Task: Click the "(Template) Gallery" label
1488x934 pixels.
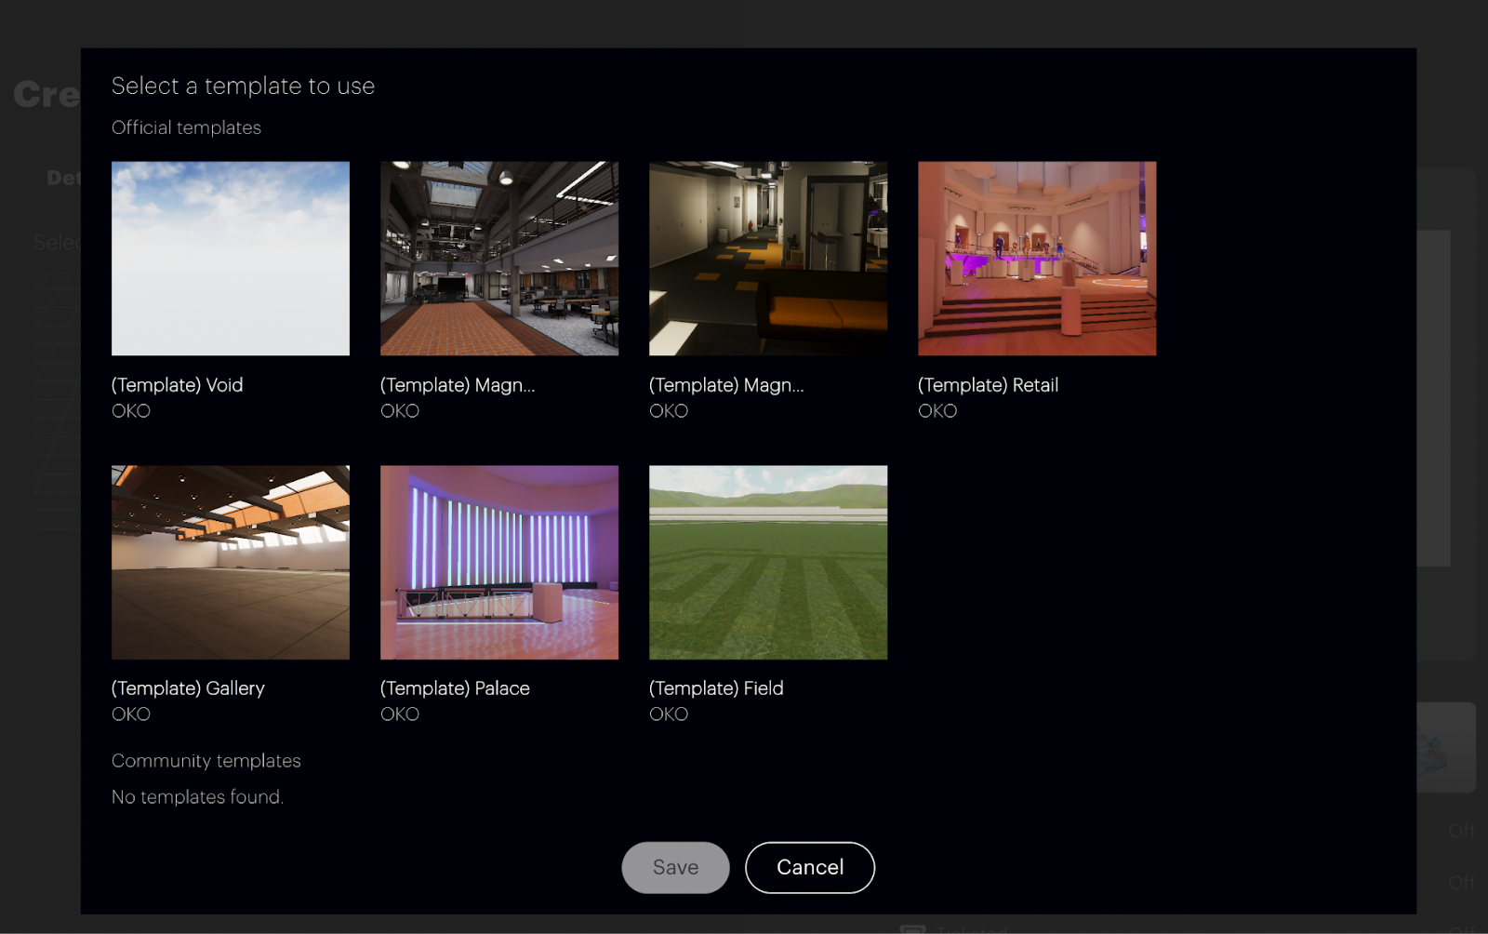Action: 188,688
